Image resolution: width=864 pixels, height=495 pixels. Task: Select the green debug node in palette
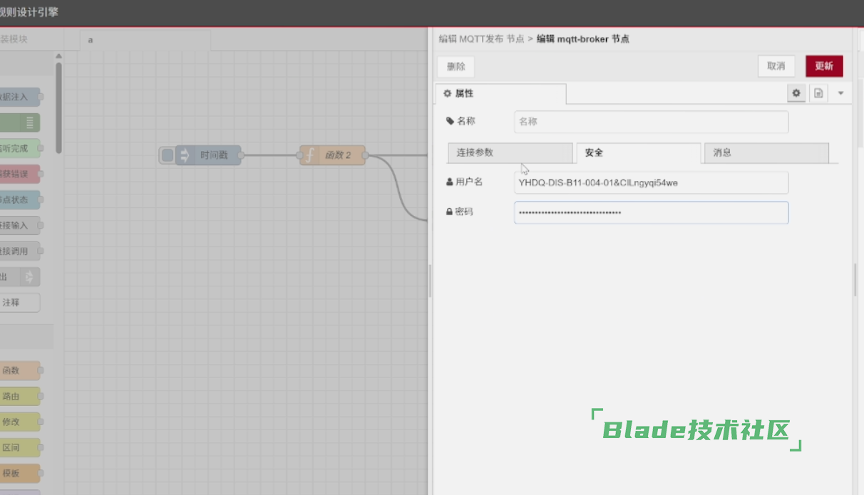tap(19, 123)
